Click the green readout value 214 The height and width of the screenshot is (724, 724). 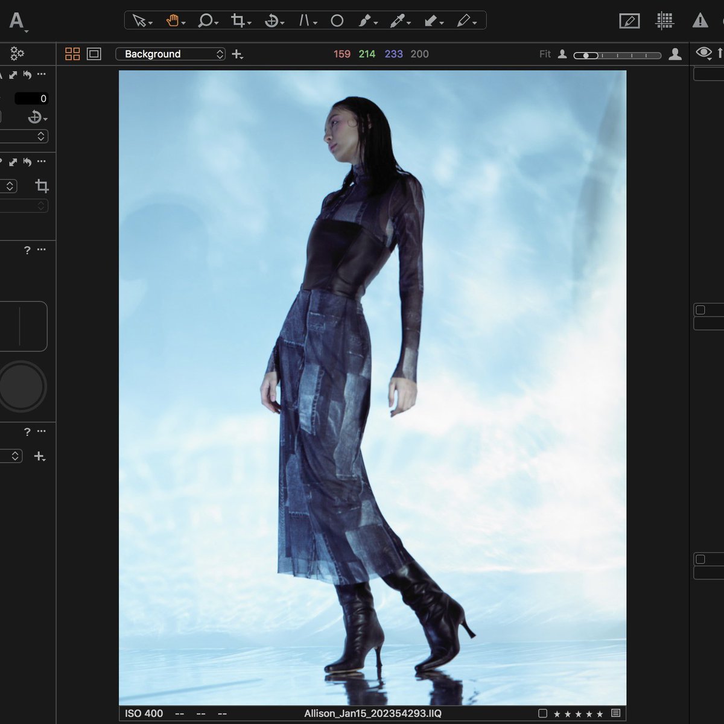(367, 54)
